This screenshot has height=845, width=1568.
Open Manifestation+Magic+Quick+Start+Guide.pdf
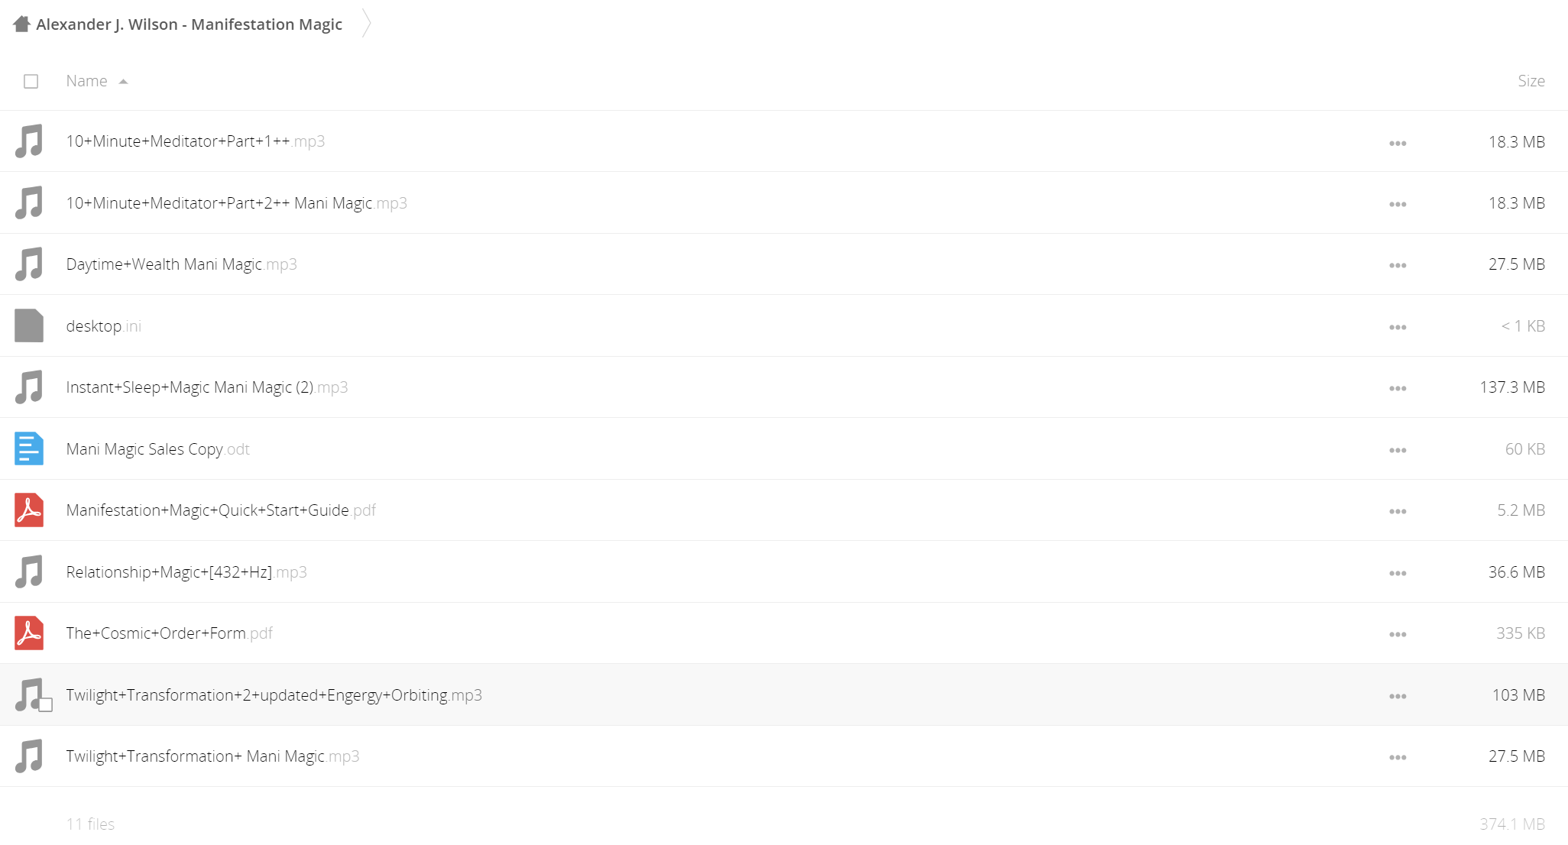coord(221,510)
